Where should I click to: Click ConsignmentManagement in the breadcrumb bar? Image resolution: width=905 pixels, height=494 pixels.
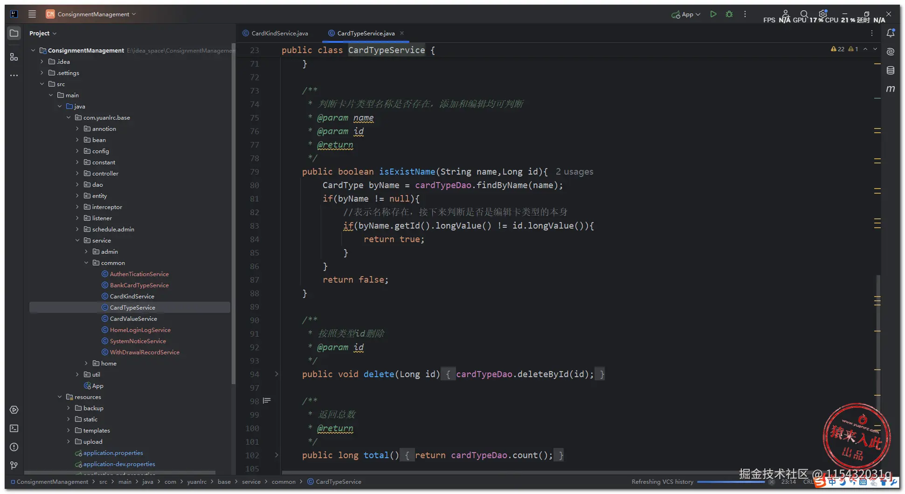click(52, 481)
